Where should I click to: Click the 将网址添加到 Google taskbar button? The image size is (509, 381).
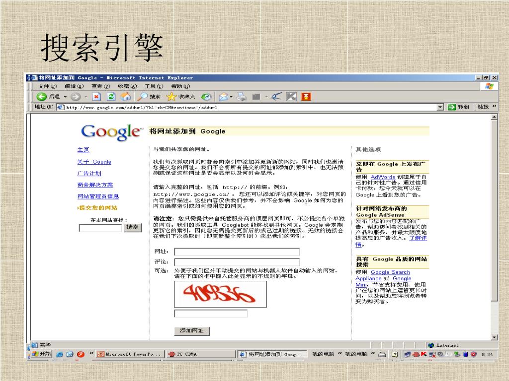point(272,354)
